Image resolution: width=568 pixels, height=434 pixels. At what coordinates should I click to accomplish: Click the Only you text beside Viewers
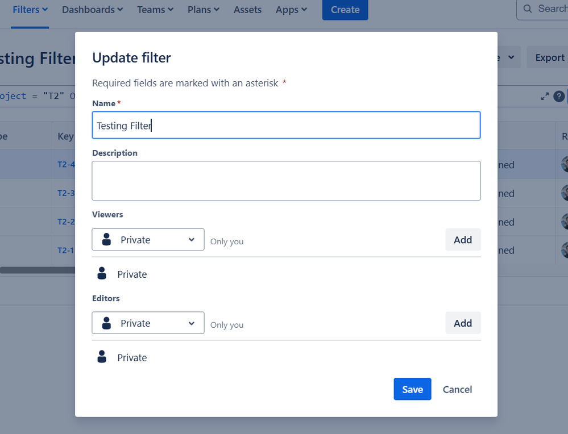click(227, 241)
